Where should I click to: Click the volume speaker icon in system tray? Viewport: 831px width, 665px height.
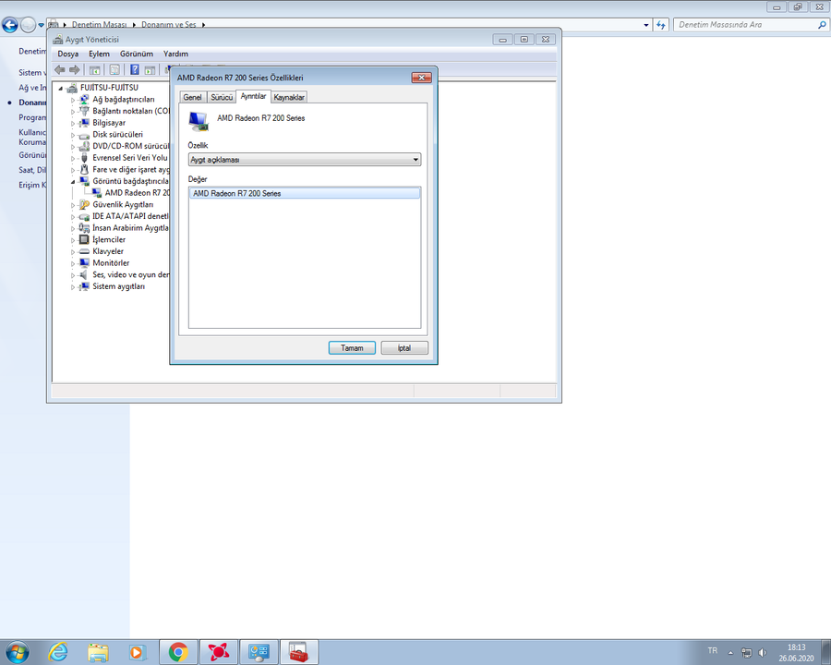coord(763,652)
